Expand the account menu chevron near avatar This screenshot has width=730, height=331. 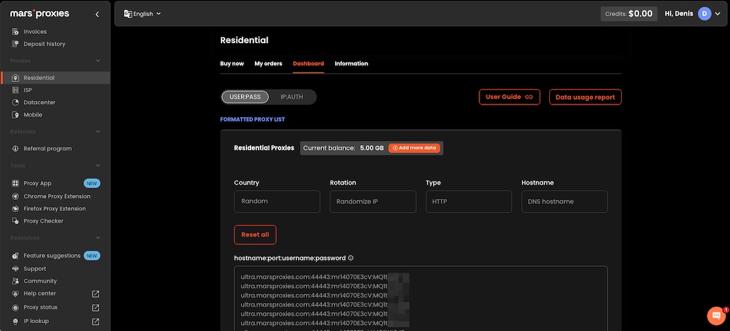pos(718,14)
